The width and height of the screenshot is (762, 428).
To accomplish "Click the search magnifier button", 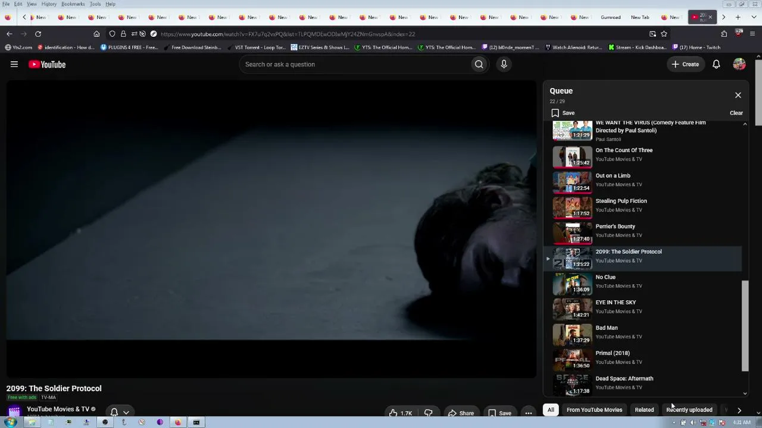I will 479,64.
